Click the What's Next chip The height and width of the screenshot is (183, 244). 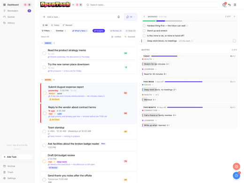point(80,31)
